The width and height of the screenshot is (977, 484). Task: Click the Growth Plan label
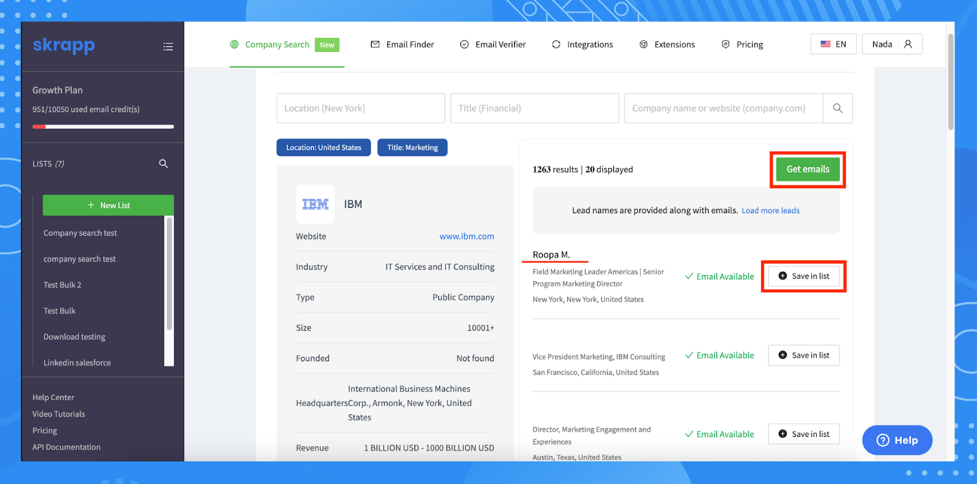coord(57,90)
